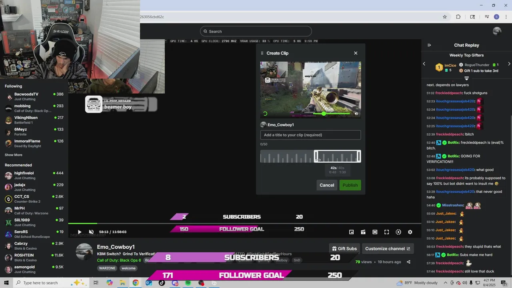Open Chrome three-dot menu
The height and width of the screenshot is (288, 512).
pos(505,17)
